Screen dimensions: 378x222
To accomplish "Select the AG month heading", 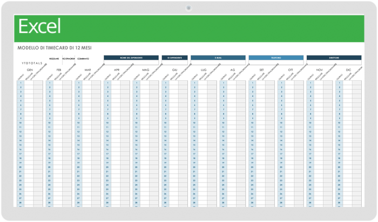I will pyautogui.click(x=233, y=70).
